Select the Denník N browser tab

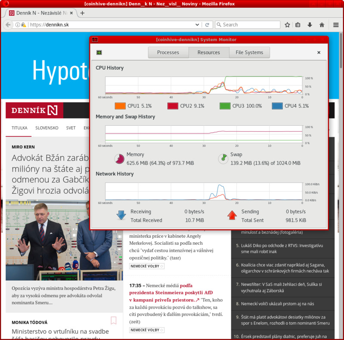point(40,13)
